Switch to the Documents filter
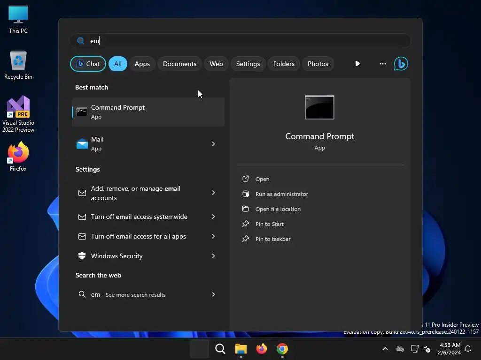Screen dimensions: 481x360 click(x=179, y=64)
